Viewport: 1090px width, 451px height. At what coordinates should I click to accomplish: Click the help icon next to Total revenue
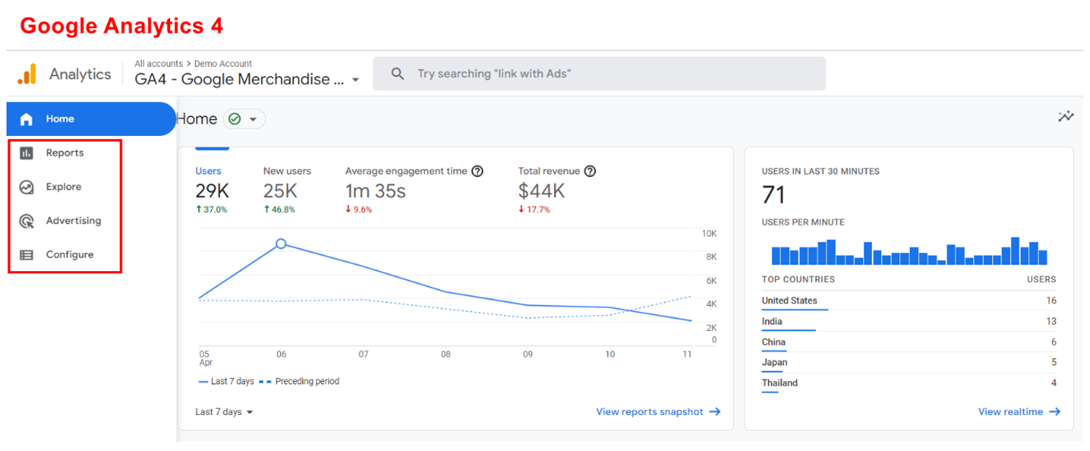[x=590, y=171]
